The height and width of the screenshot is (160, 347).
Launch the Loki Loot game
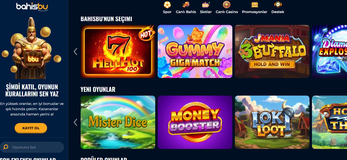(272, 122)
